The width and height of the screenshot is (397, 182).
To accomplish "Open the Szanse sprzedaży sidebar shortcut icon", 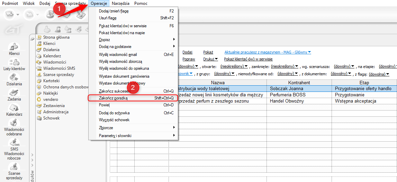I will click(x=14, y=166).
